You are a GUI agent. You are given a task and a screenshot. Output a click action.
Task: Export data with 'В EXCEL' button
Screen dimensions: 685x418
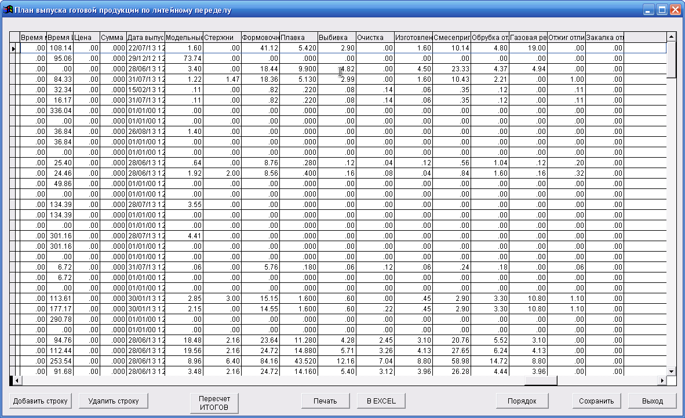coord(380,401)
